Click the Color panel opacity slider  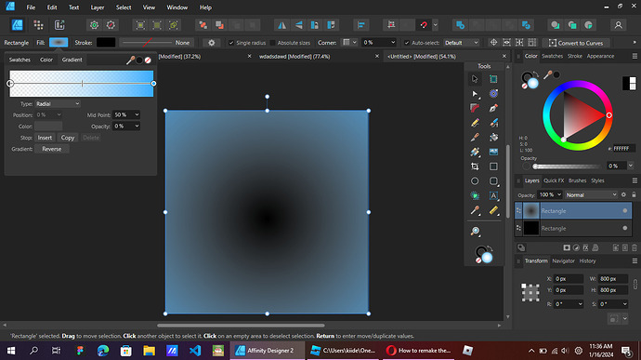point(567,167)
